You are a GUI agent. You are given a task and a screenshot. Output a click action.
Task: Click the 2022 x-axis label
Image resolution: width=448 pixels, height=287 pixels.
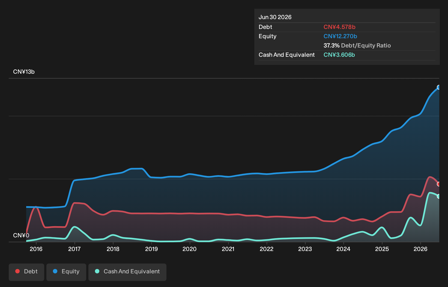(x=267, y=249)
